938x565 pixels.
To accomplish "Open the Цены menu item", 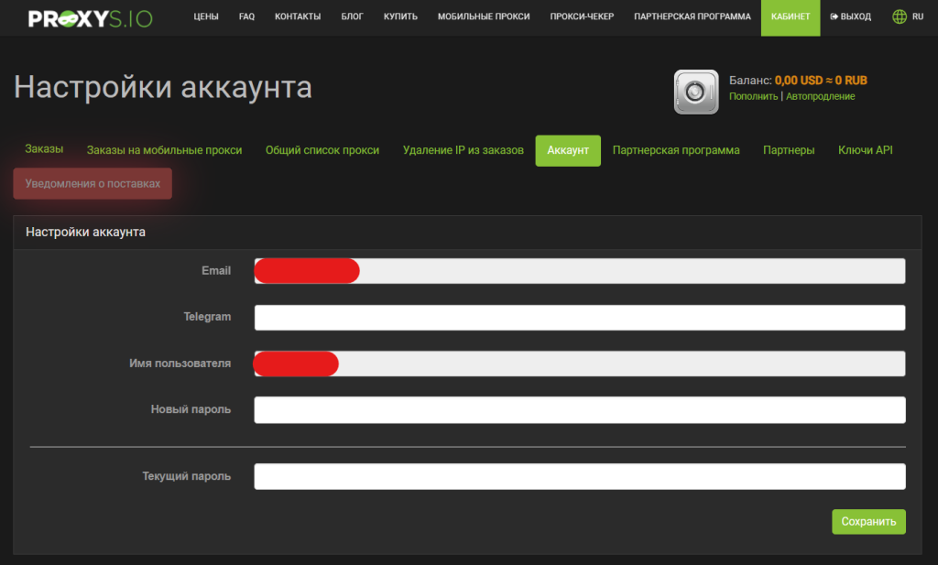I will [x=206, y=17].
